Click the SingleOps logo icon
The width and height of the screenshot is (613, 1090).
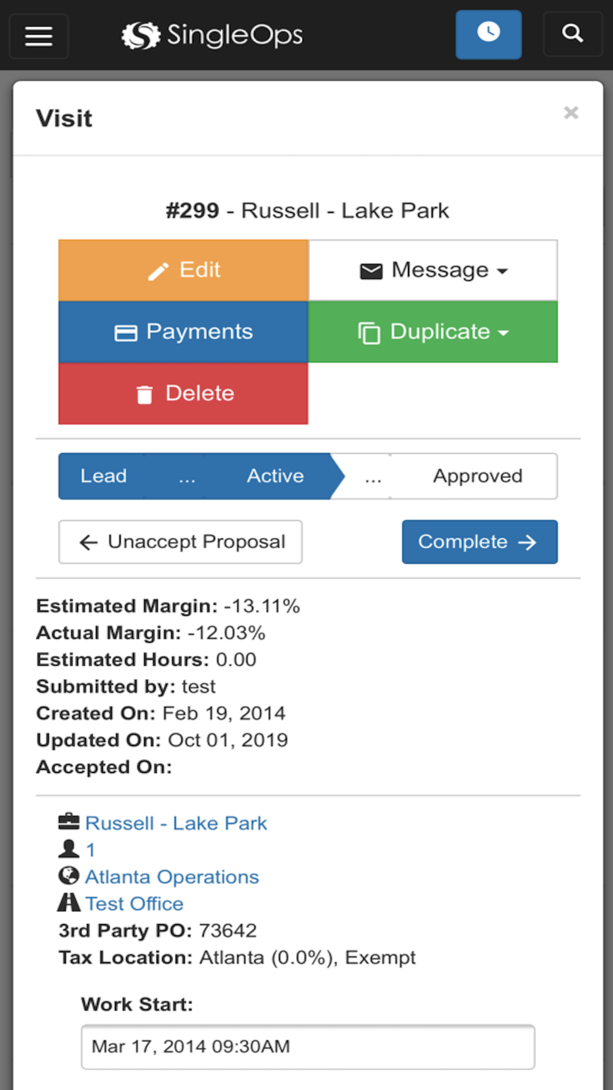tap(139, 34)
